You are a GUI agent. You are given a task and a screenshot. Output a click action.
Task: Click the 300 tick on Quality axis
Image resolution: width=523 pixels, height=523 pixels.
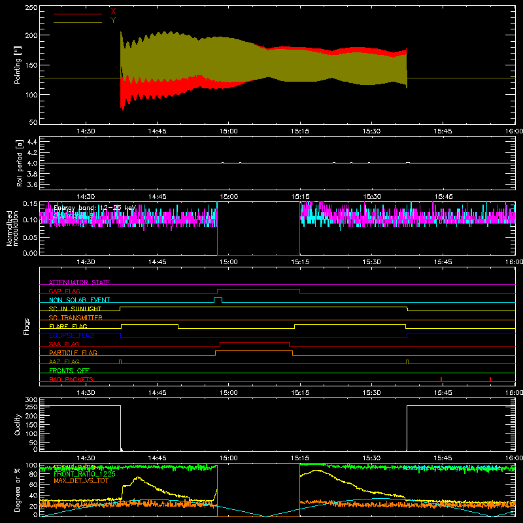[x=31, y=400]
